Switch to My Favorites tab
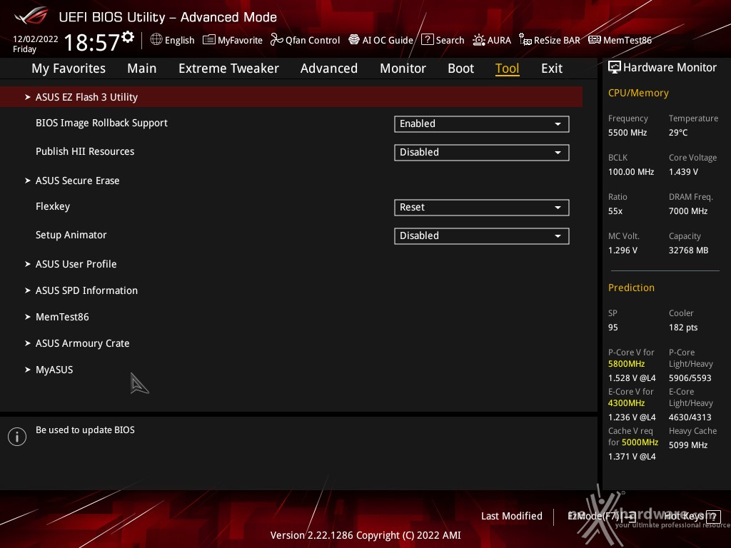This screenshot has width=731, height=548. point(69,68)
